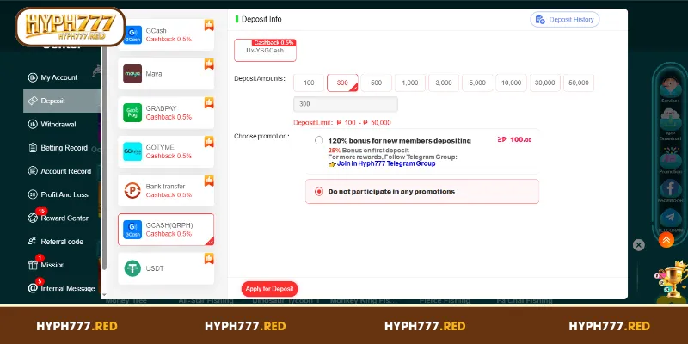
Task: Choose the selected 300 deposit amount
Action: click(x=342, y=83)
